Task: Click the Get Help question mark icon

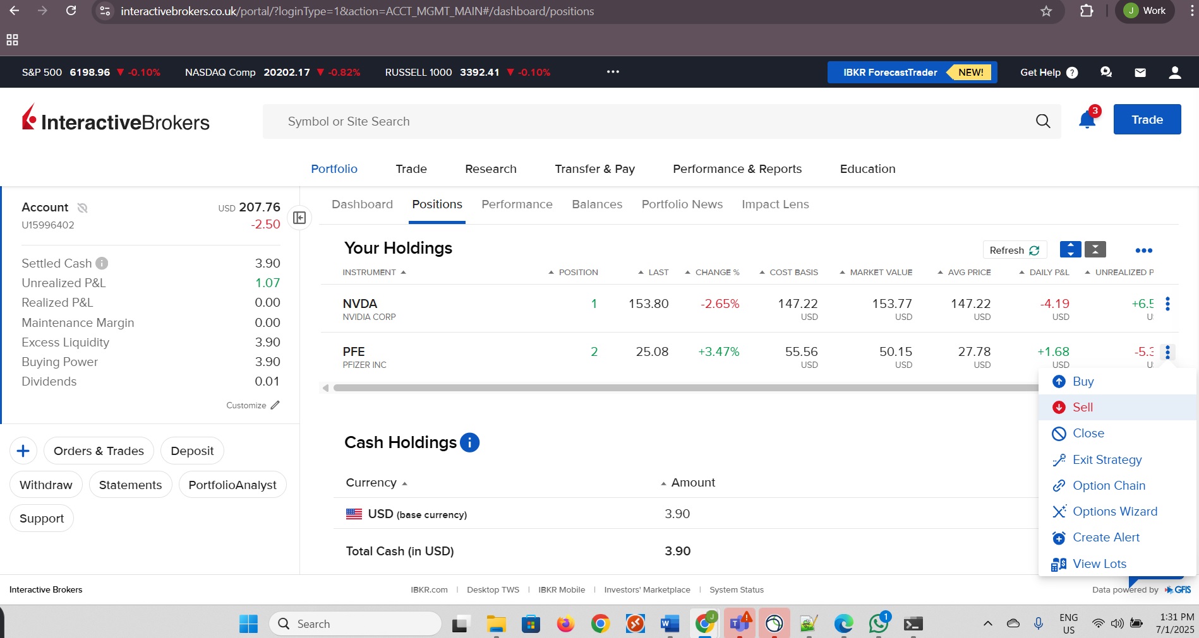Action: click(1072, 73)
